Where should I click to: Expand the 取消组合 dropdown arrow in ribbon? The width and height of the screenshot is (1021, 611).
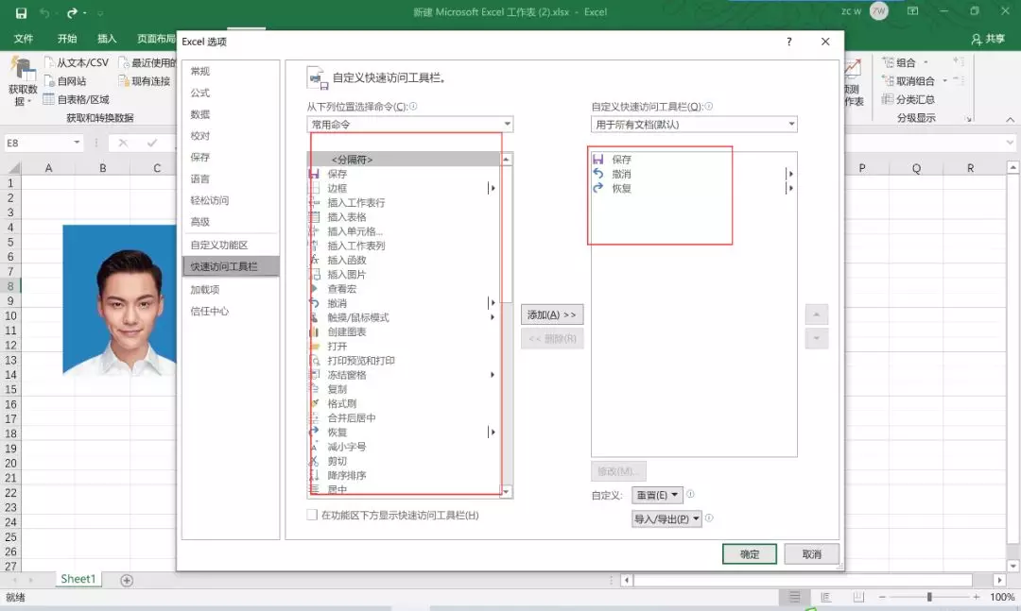(944, 80)
